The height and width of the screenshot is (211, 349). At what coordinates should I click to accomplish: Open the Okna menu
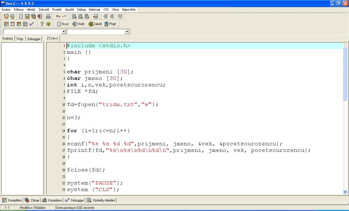[115, 10]
